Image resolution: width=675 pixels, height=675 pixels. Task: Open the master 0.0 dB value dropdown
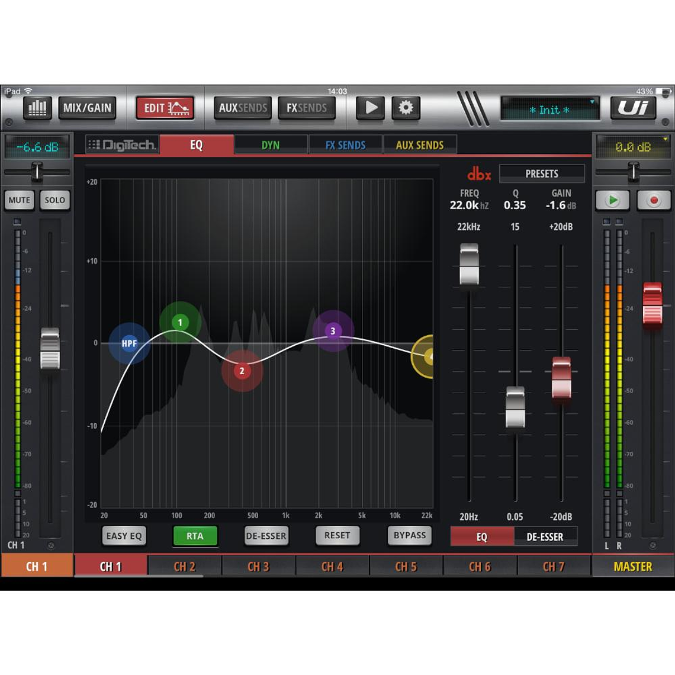[x=633, y=146]
